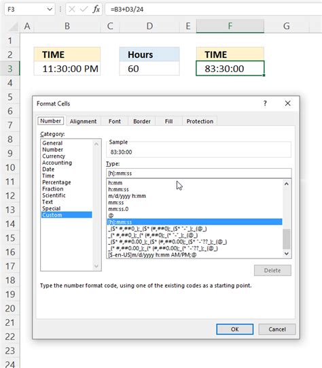Select column D header
This screenshot has height=368, width=322.
149,26
